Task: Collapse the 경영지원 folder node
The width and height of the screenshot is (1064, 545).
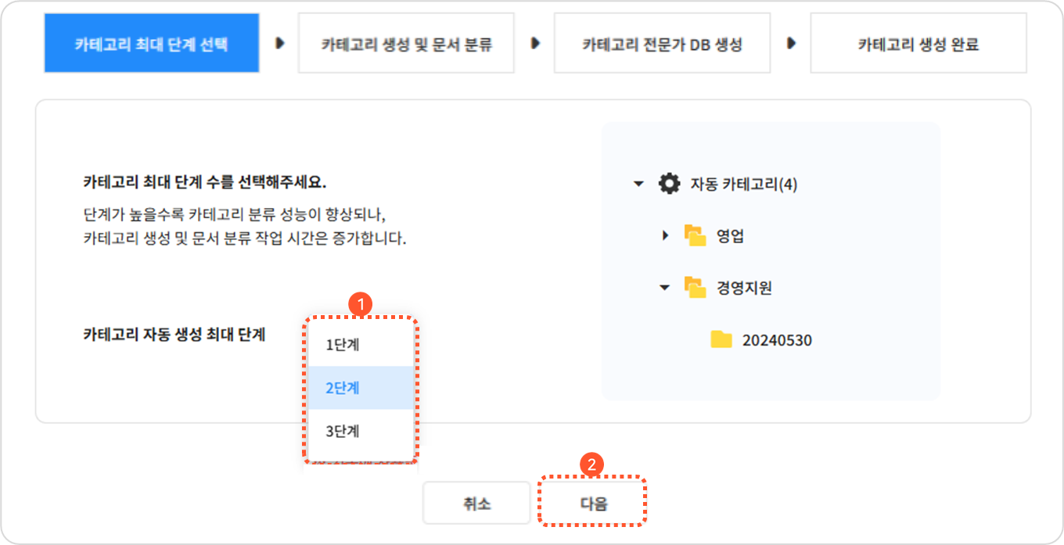Action: click(665, 288)
